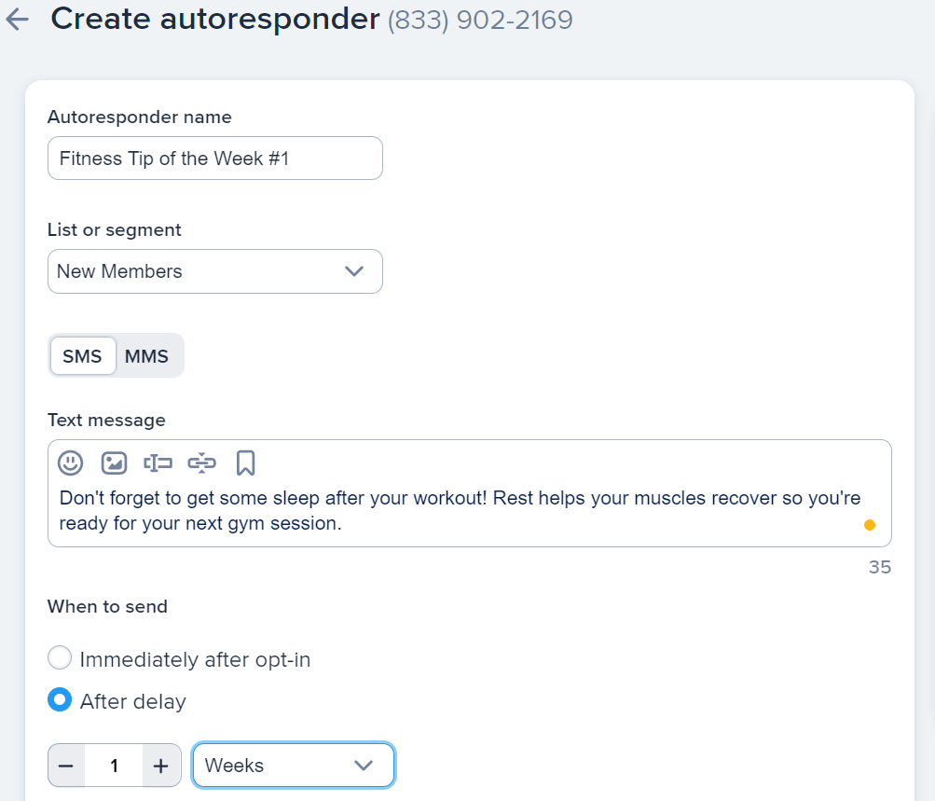The image size is (935, 801).
Task: Decrease delay with the minus button
Action: point(66,766)
